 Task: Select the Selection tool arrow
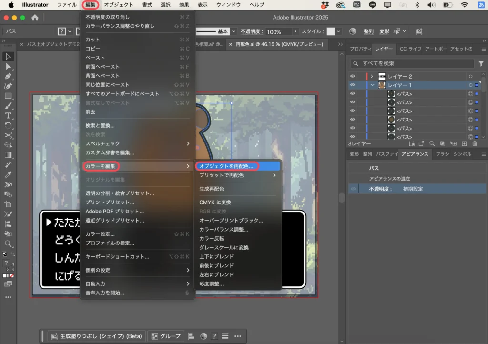[x=8, y=57]
